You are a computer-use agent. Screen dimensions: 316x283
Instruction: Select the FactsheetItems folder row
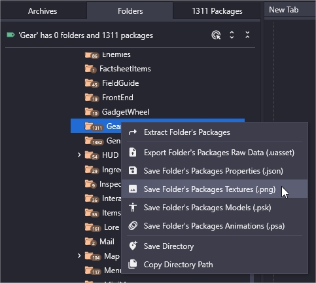coord(158,69)
